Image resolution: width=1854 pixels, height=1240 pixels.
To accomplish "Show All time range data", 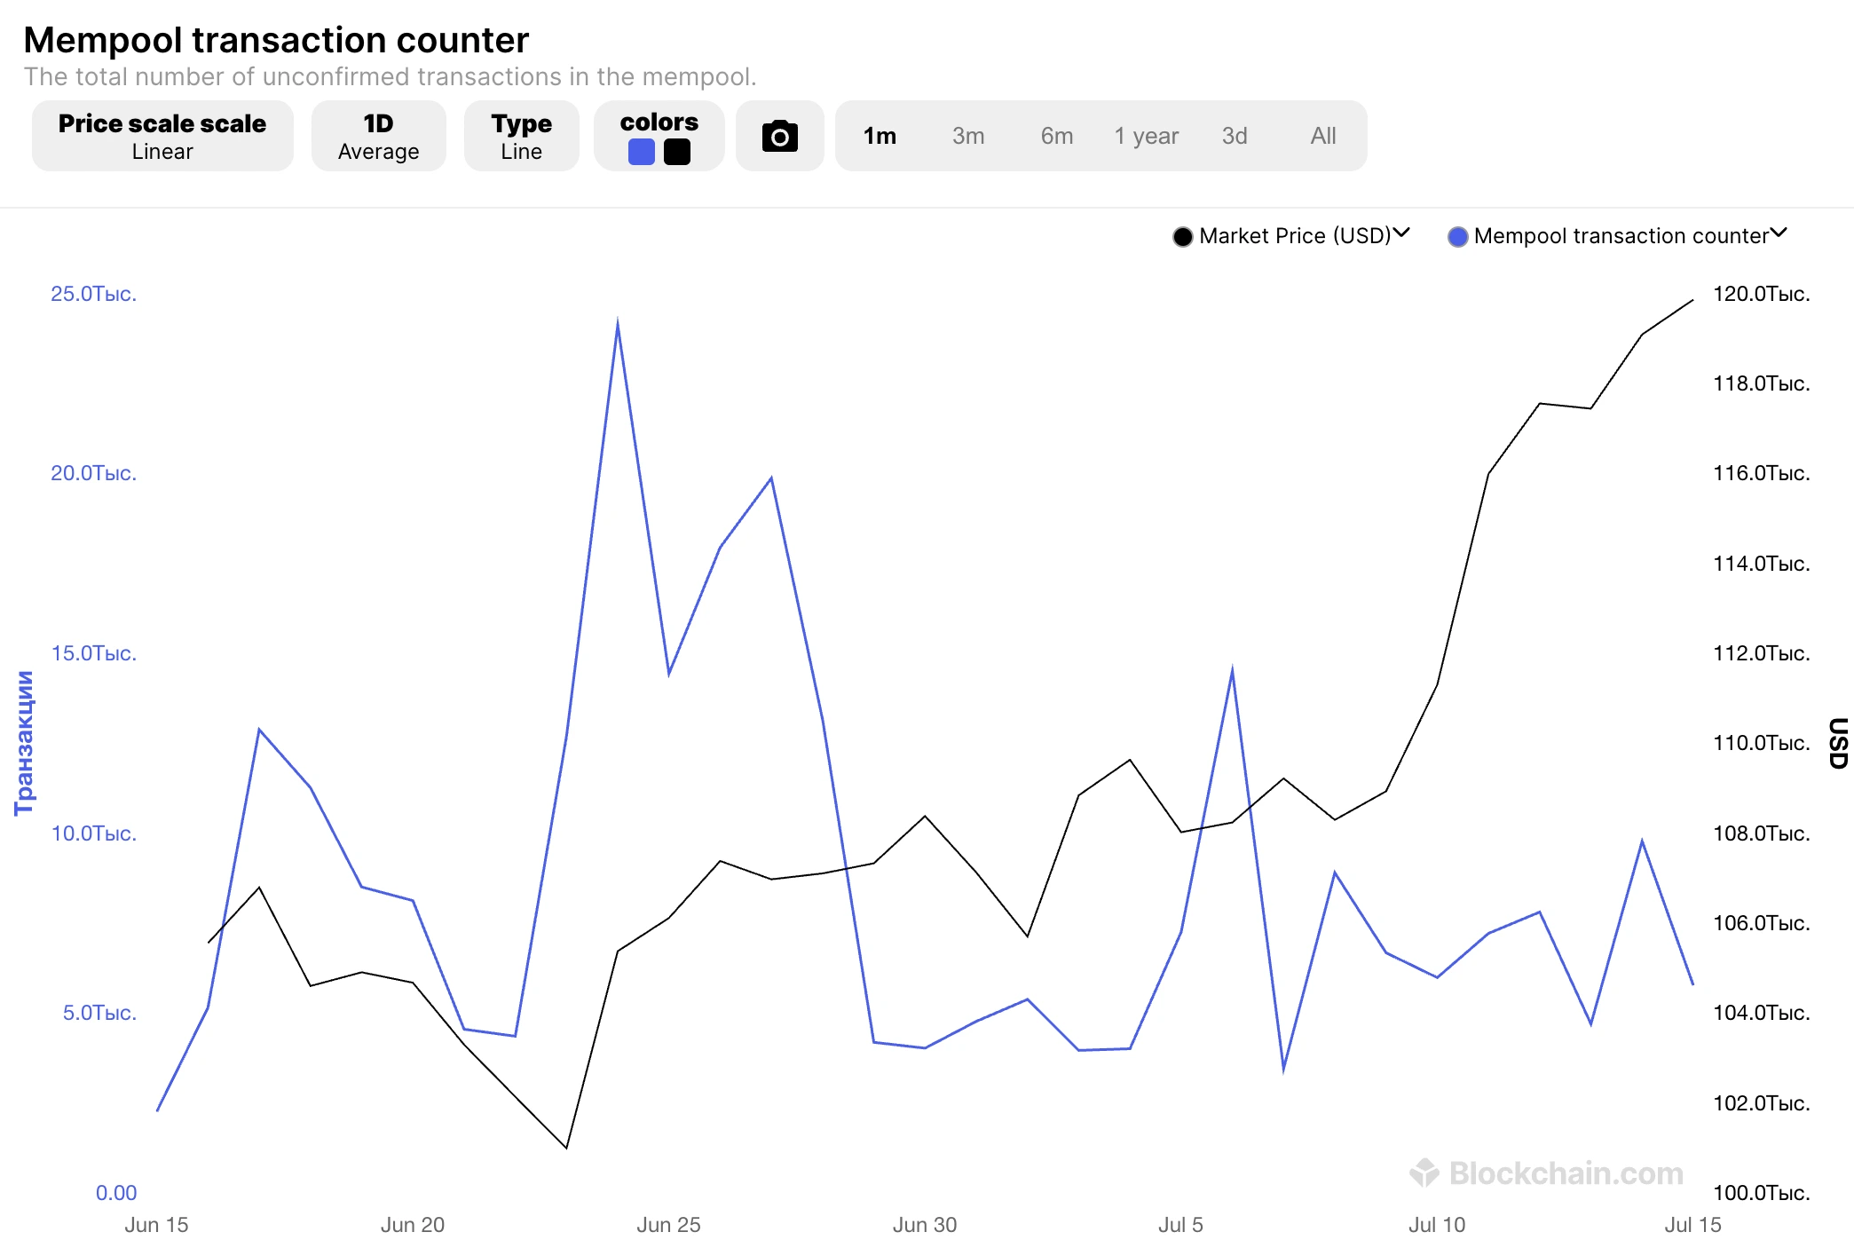I will click(1323, 136).
